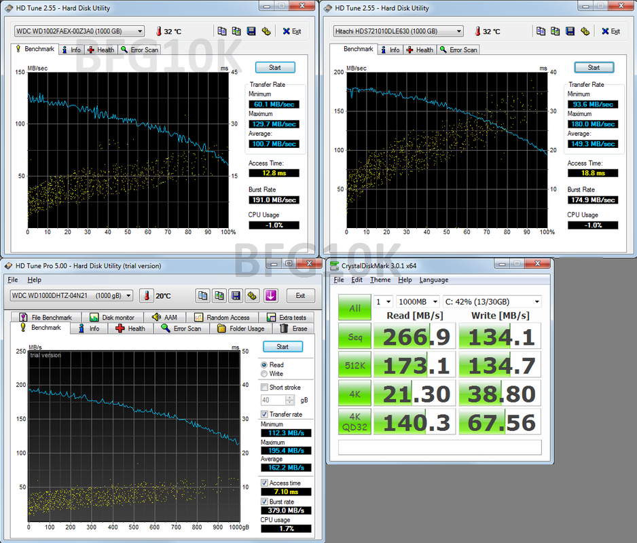Run the 4K test in CrystalDiskMark
Screen dimensions: 637x543
tap(354, 394)
